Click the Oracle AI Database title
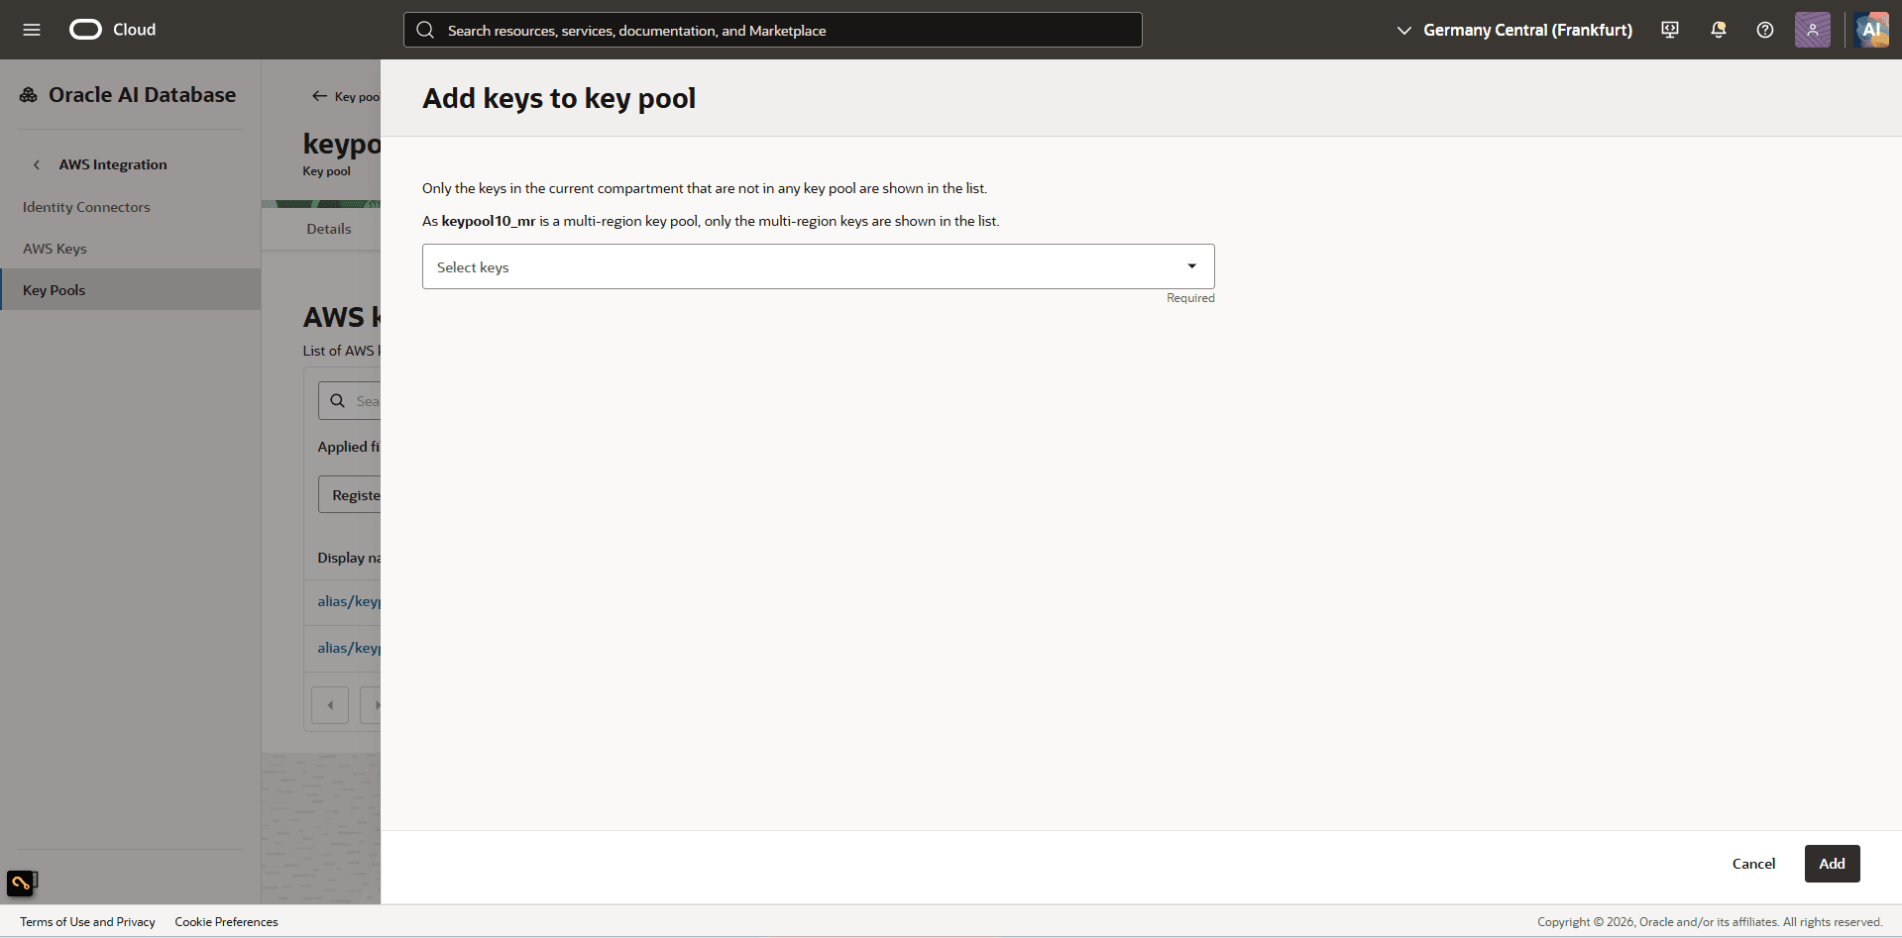1902x938 pixels. click(x=142, y=95)
